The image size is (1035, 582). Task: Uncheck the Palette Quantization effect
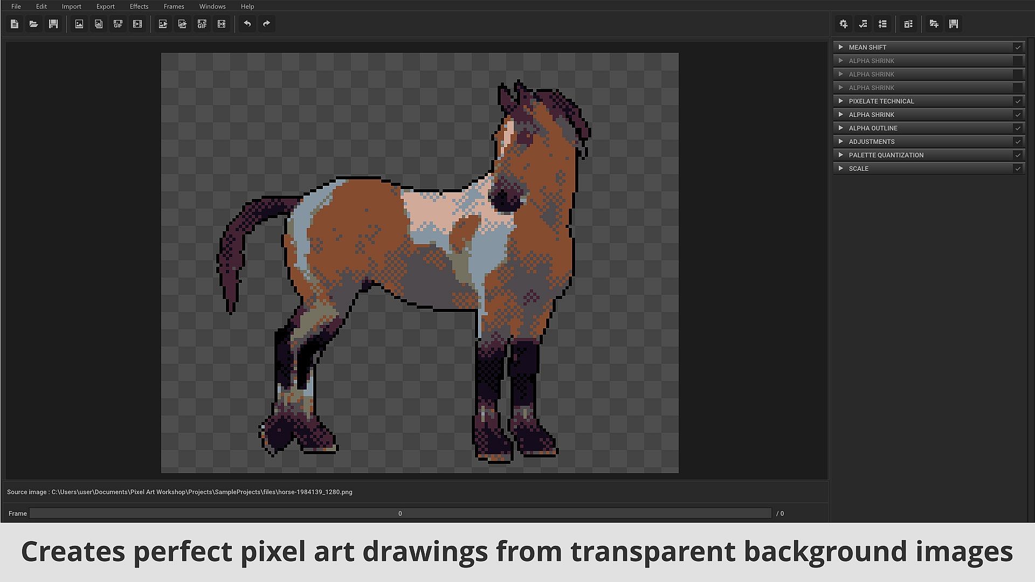1018,155
